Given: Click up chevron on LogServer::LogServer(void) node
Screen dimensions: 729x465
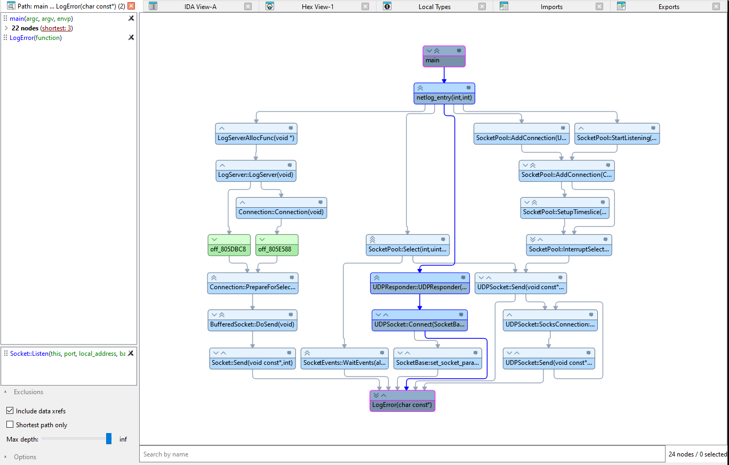Looking at the screenshot, I should coord(222,165).
